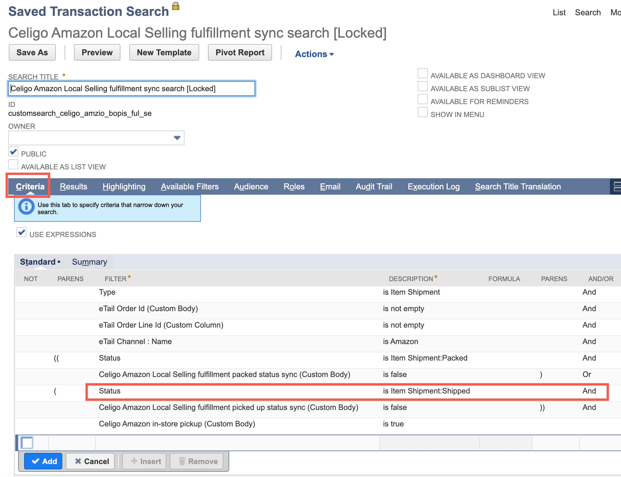Check Available as Sublist View

423,86
